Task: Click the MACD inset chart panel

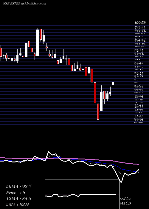Action: pos(82,194)
